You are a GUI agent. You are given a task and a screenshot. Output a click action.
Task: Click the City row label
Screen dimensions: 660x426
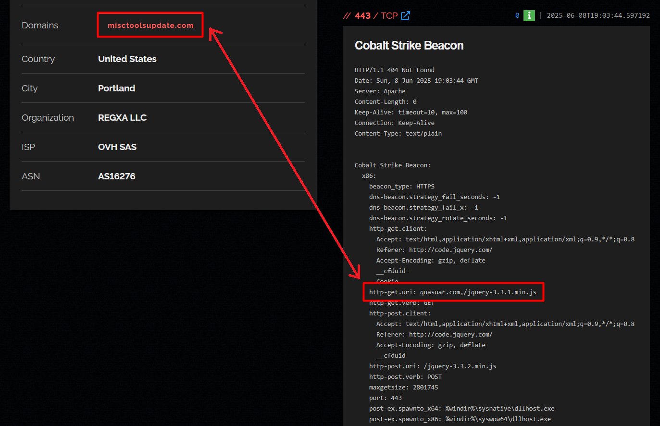click(x=29, y=88)
